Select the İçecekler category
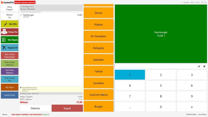The height and width of the screenshot is (117, 208). (x=99, y=83)
